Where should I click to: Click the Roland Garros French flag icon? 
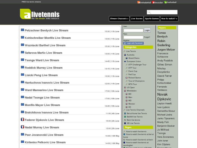(127, 78)
